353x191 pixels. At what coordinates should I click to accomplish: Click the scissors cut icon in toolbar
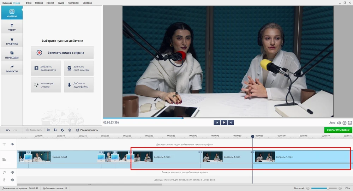(x=48, y=130)
